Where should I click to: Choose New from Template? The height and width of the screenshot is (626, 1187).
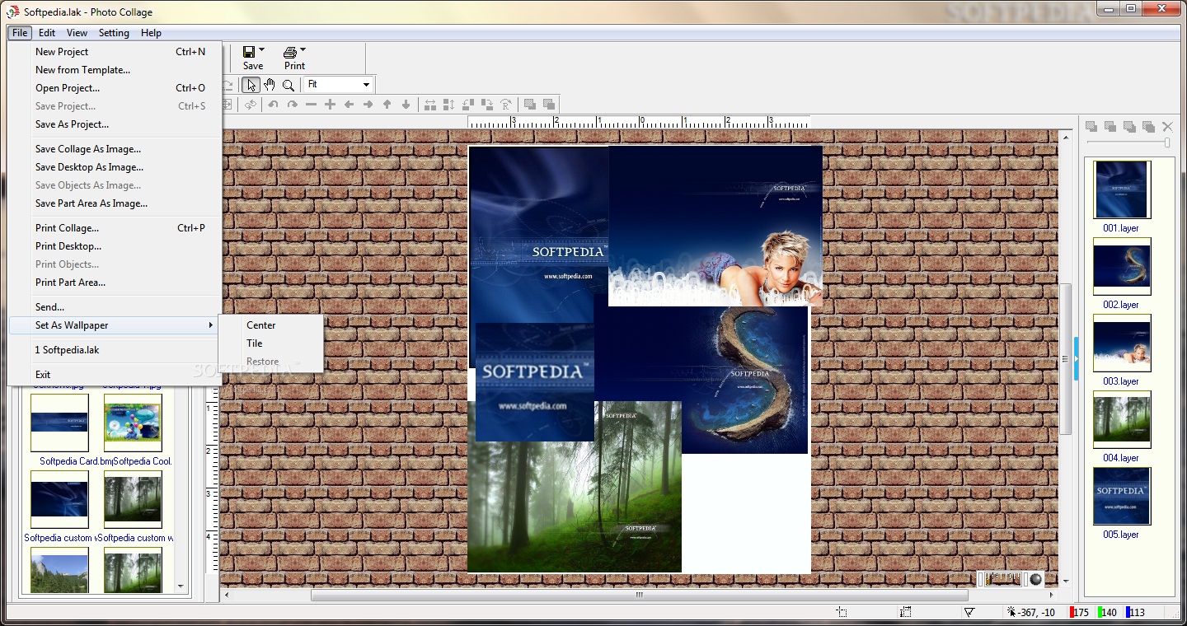click(x=115, y=70)
